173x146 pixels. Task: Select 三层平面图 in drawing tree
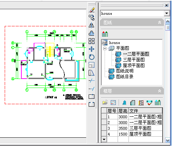[134, 59]
